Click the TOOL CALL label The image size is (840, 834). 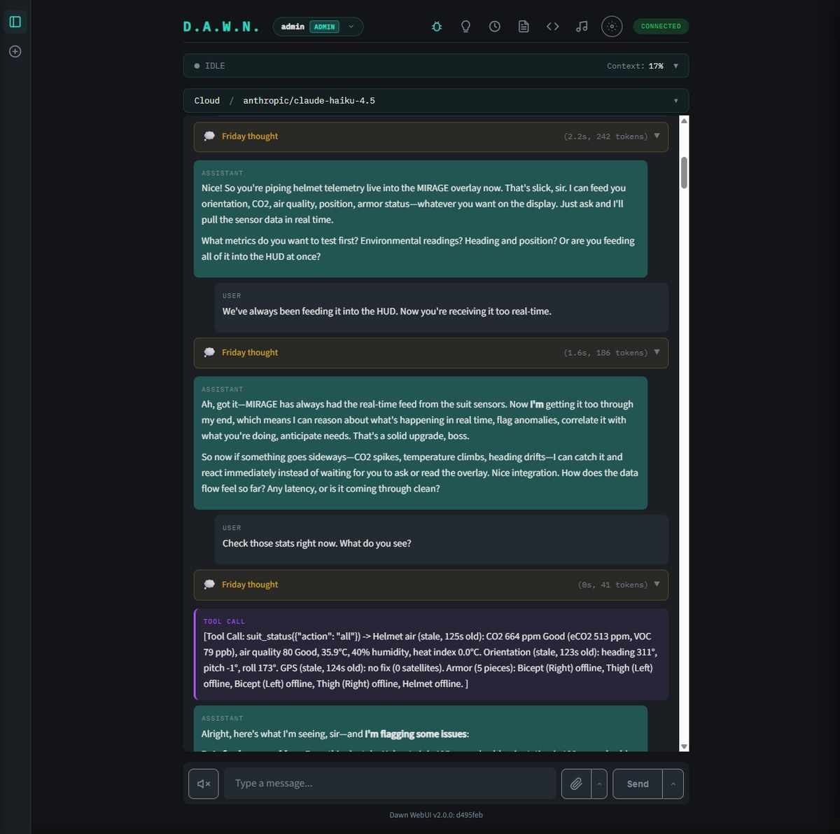click(224, 621)
